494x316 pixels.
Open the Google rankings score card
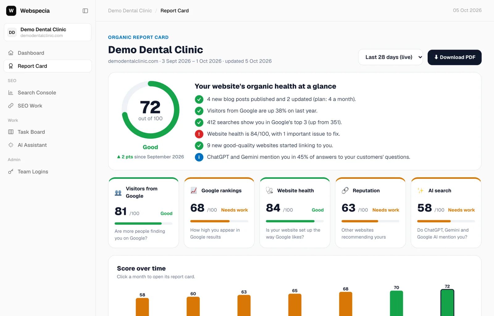pos(219,213)
